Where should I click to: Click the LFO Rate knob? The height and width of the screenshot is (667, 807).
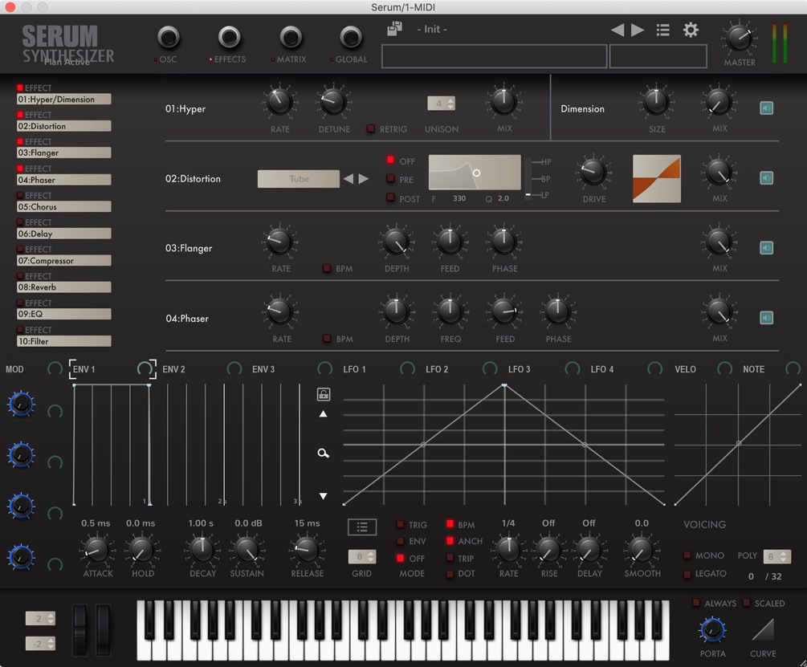pyautogui.click(x=508, y=550)
